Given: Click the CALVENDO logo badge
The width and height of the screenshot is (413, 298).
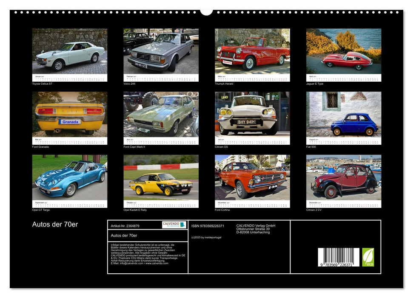Looking at the screenshot, I should coord(174,225).
